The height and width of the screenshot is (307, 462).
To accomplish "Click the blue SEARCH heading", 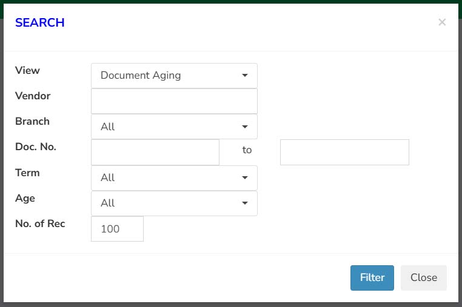I will pyautogui.click(x=40, y=22).
